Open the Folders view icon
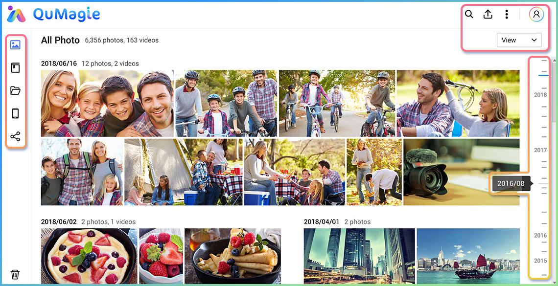Image resolution: width=558 pixels, height=286 pixels. coord(15,90)
